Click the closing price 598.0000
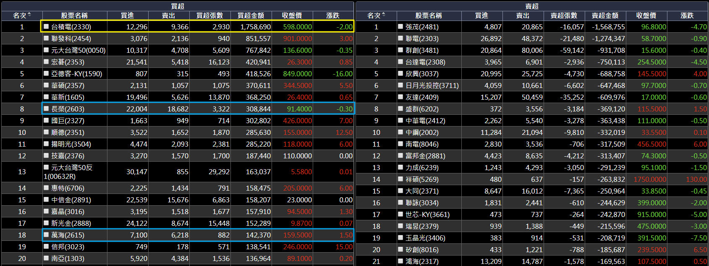 [298, 27]
